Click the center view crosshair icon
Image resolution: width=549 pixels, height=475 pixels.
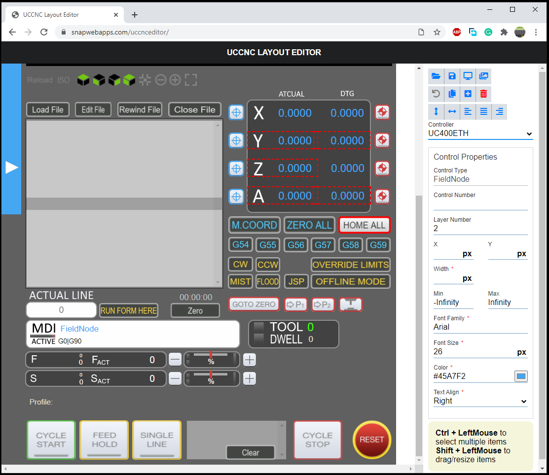tap(145, 80)
